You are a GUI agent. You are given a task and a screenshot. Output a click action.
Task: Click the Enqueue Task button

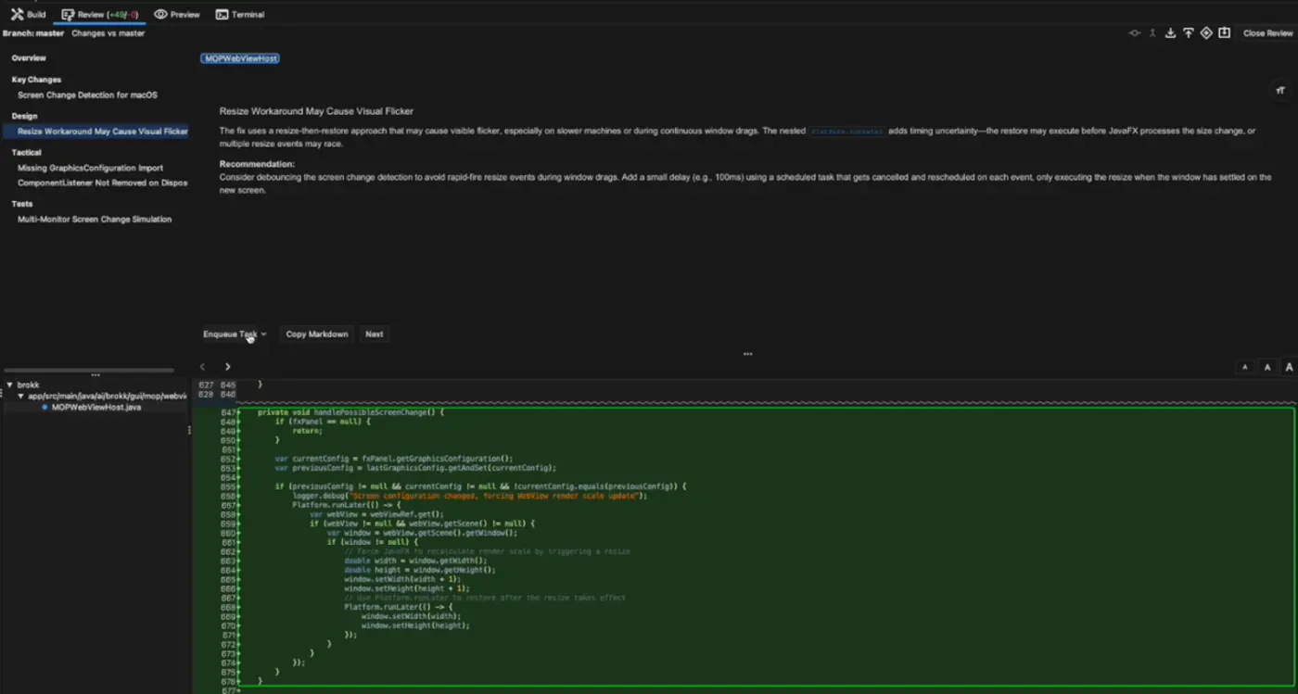[x=230, y=334]
